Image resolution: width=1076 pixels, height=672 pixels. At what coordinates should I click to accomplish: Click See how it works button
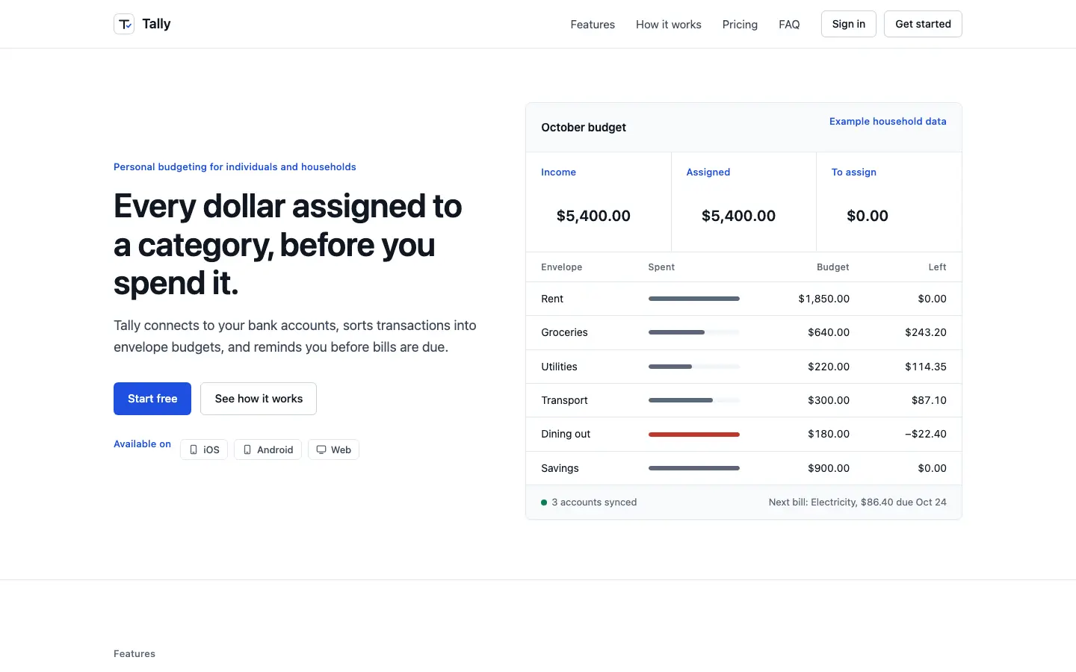[x=259, y=399]
